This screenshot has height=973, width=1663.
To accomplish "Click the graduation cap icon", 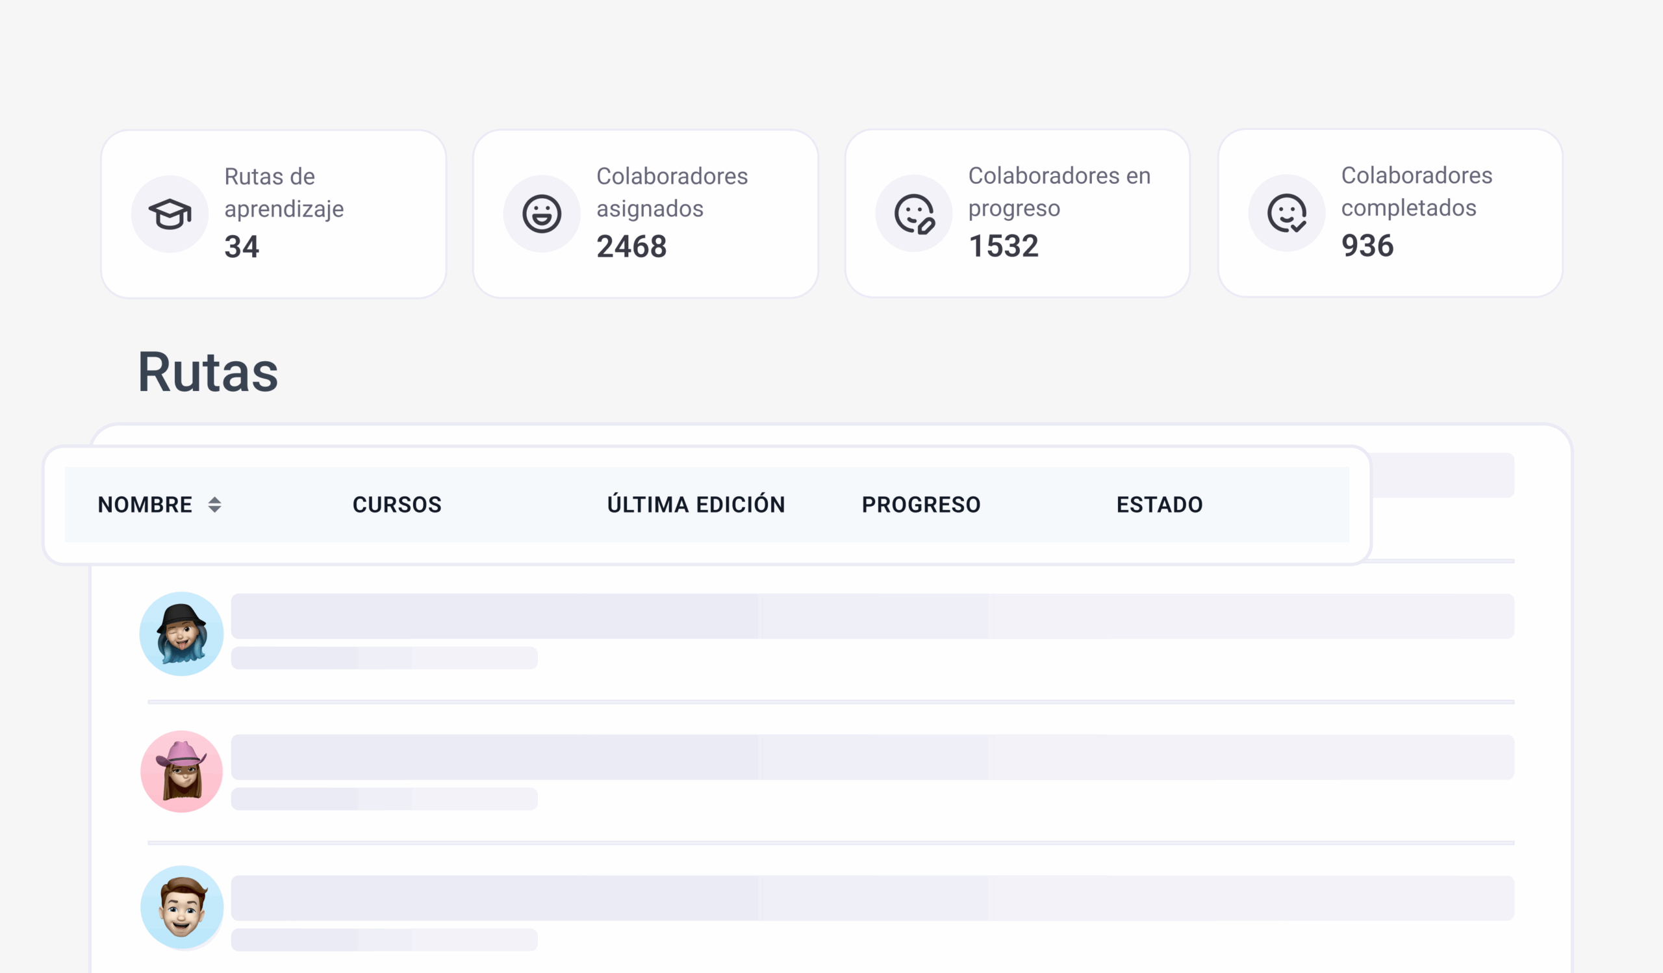I will point(170,214).
